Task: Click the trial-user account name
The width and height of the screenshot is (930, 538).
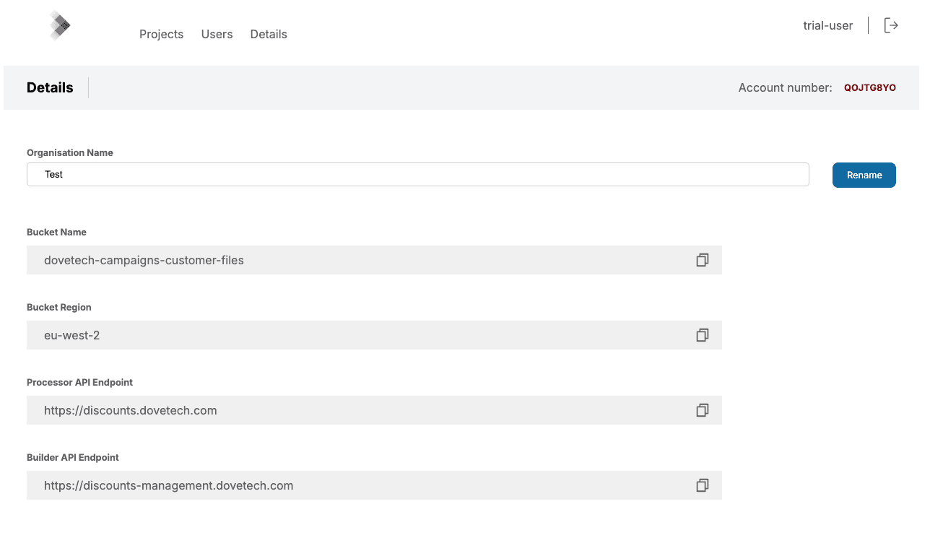Action: 827,26
